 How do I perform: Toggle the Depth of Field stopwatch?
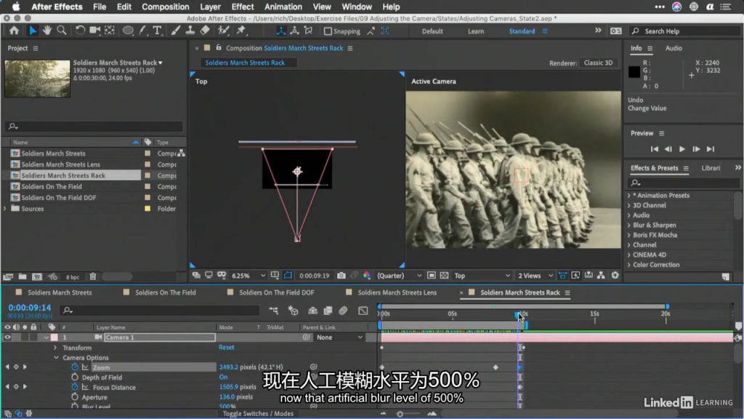pyautogui.click(x=75, y=378)
